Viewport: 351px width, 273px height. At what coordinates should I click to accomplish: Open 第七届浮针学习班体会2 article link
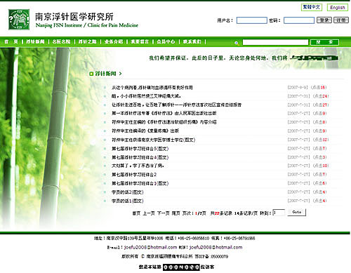(134, 175)
